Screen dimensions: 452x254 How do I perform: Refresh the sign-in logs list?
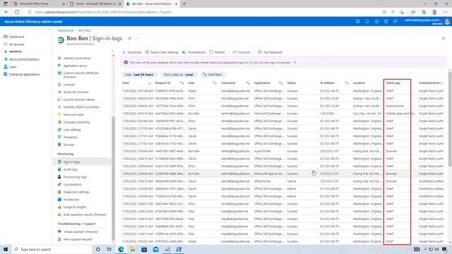coord(217,52)
